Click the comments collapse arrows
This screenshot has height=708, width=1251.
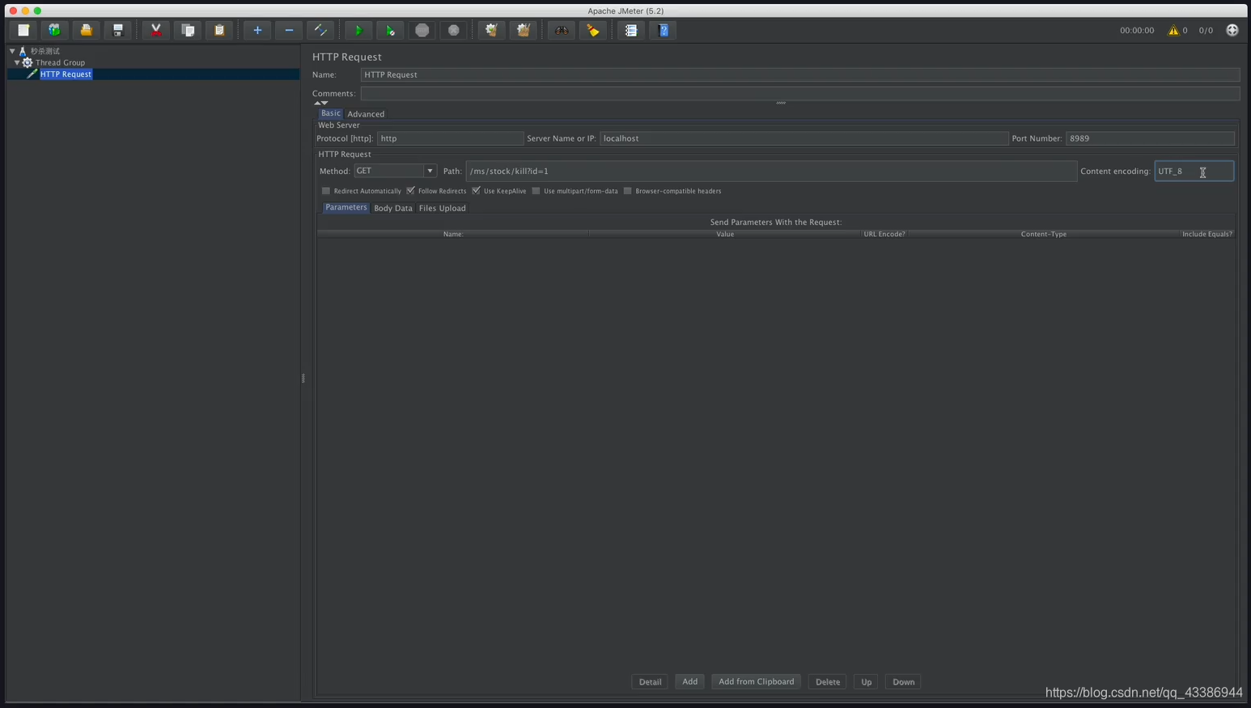tap(320, 103)
